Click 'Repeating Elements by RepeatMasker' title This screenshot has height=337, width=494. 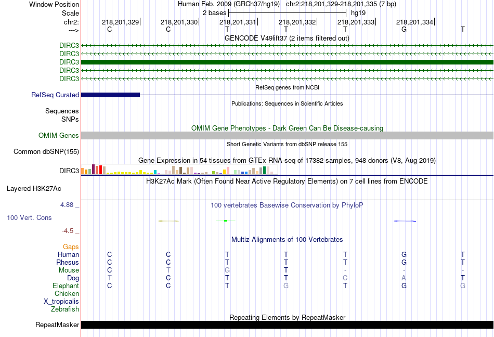tap(288, 317)
